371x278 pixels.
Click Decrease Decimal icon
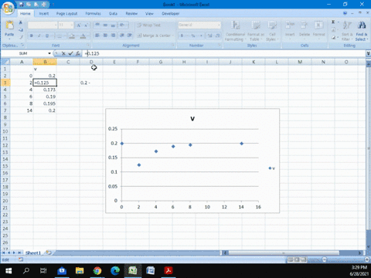click(218, 36)
